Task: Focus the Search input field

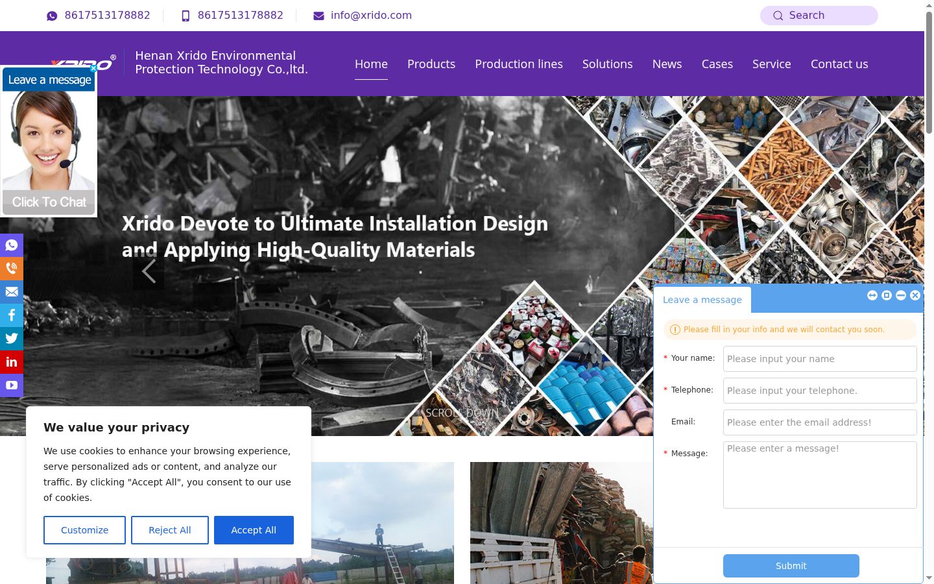Action: point(819,16)
